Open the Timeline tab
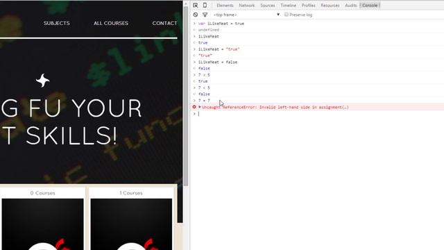 pos(288,6)
